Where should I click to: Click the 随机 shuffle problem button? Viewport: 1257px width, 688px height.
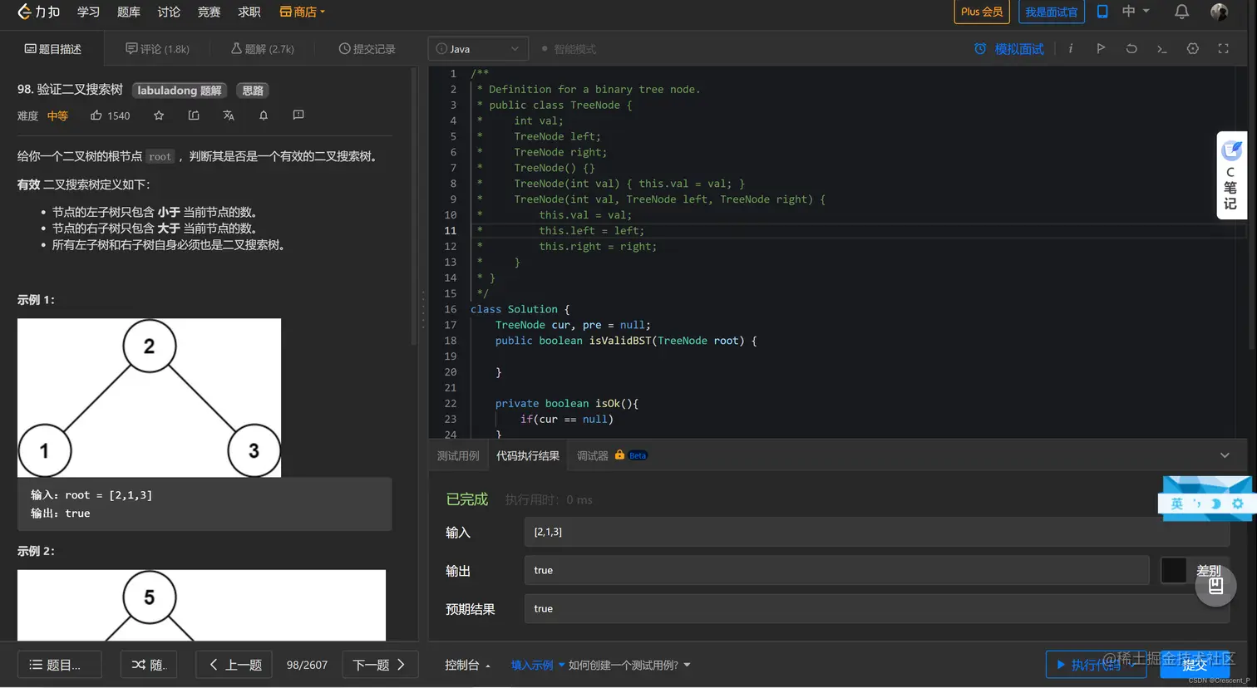tap(149, 665)
